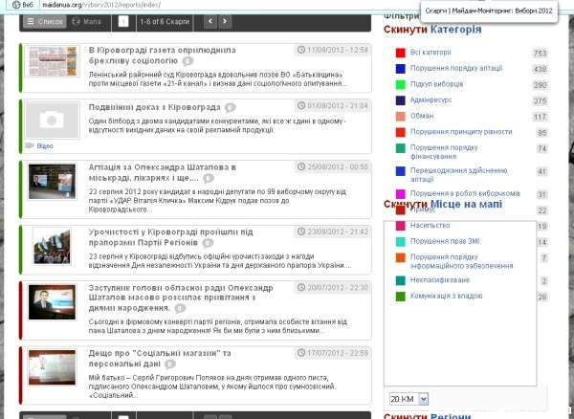Click clock icon on 17/07/2012 timestamp
The image size is (574, 419).
(x=301, y=353)
